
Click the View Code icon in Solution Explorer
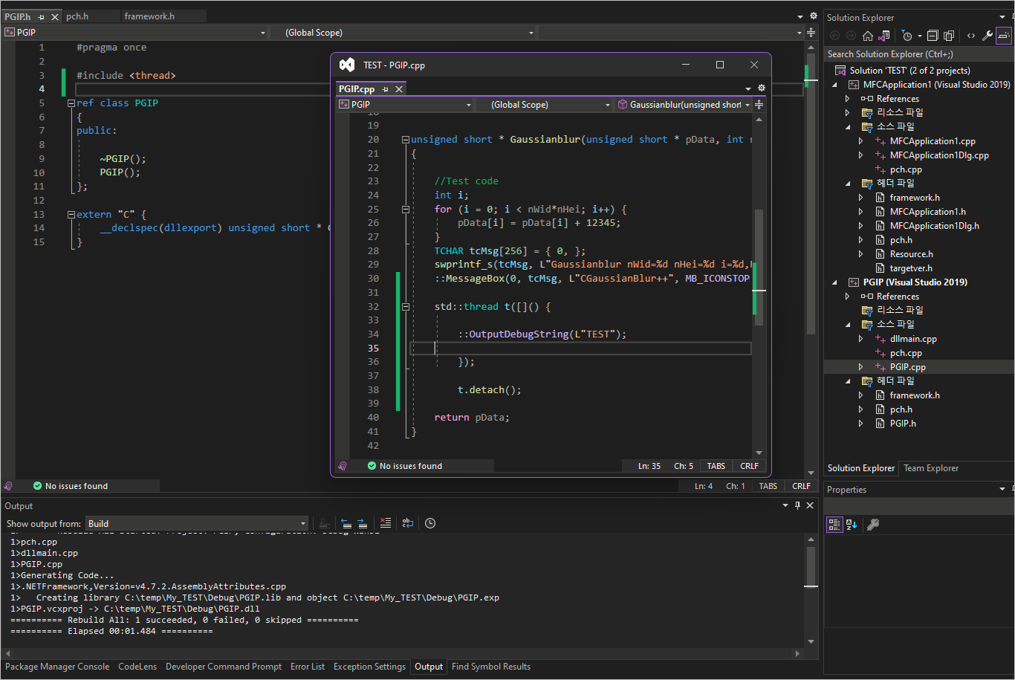pyautogui.click(x=970, y=36)
